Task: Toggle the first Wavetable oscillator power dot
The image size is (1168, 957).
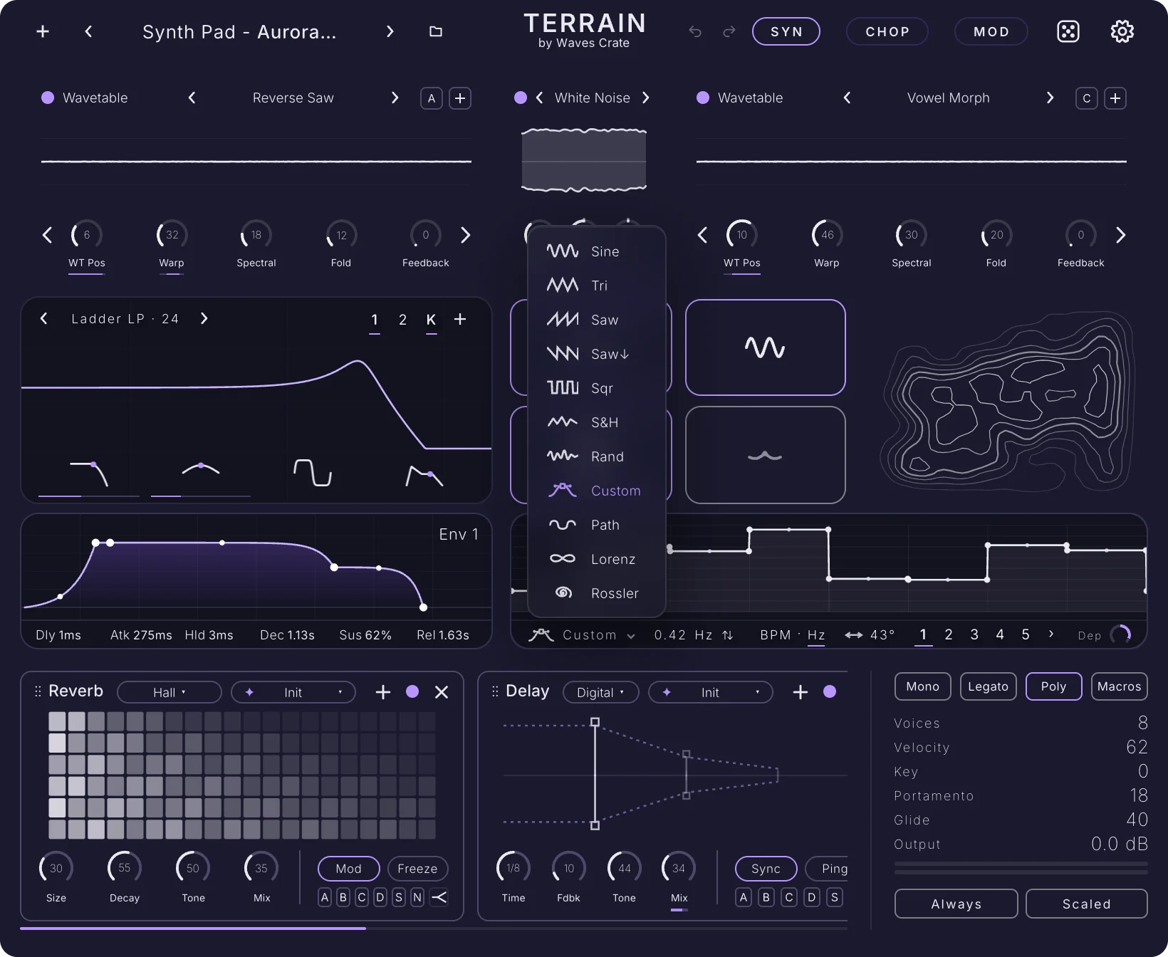Action: pos(48,98)
